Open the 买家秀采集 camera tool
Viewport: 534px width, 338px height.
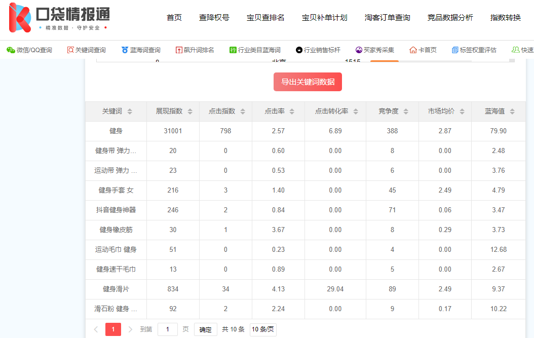click(358, 50)
